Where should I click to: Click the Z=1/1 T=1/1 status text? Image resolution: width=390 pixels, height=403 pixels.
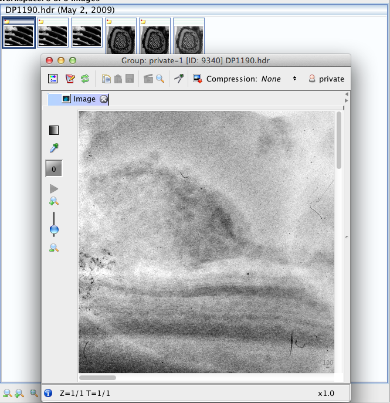[x=85, y=393]
